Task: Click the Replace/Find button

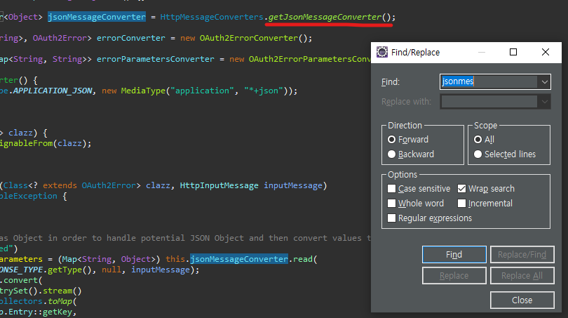Action: point(522,255)
